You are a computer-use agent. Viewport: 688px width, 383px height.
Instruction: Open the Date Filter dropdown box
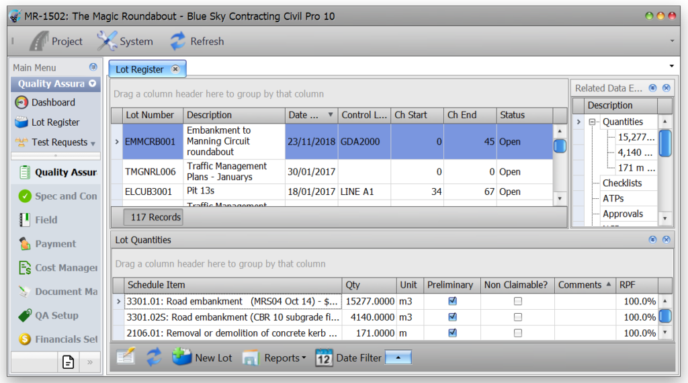tap(398, 357)
